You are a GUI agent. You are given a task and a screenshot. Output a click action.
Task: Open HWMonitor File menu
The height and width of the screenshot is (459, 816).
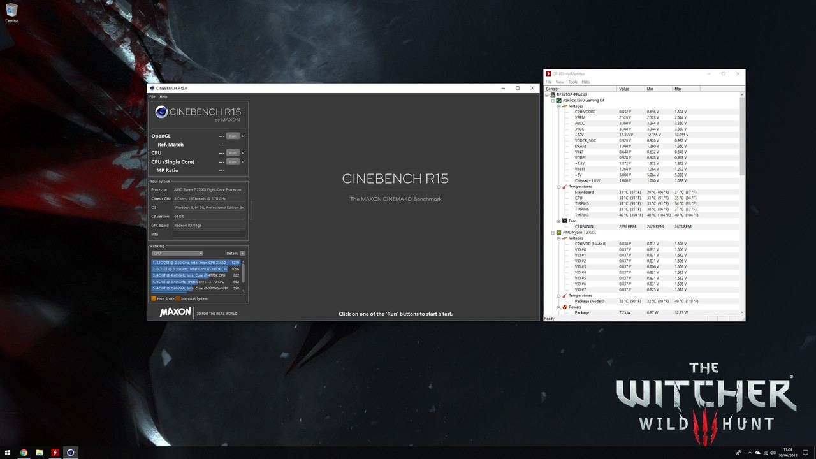(x=549, y=82)
